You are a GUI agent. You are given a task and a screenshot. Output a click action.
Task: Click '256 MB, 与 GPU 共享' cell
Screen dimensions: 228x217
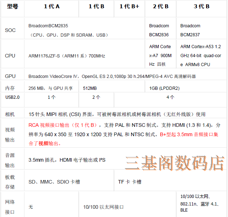coord(51,88)
